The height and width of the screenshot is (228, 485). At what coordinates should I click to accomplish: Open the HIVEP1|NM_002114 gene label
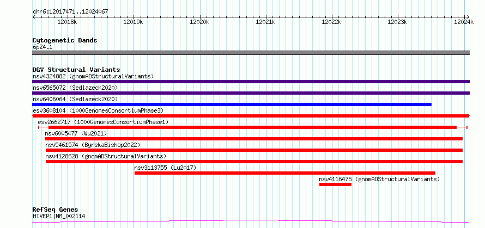point(59,216)
